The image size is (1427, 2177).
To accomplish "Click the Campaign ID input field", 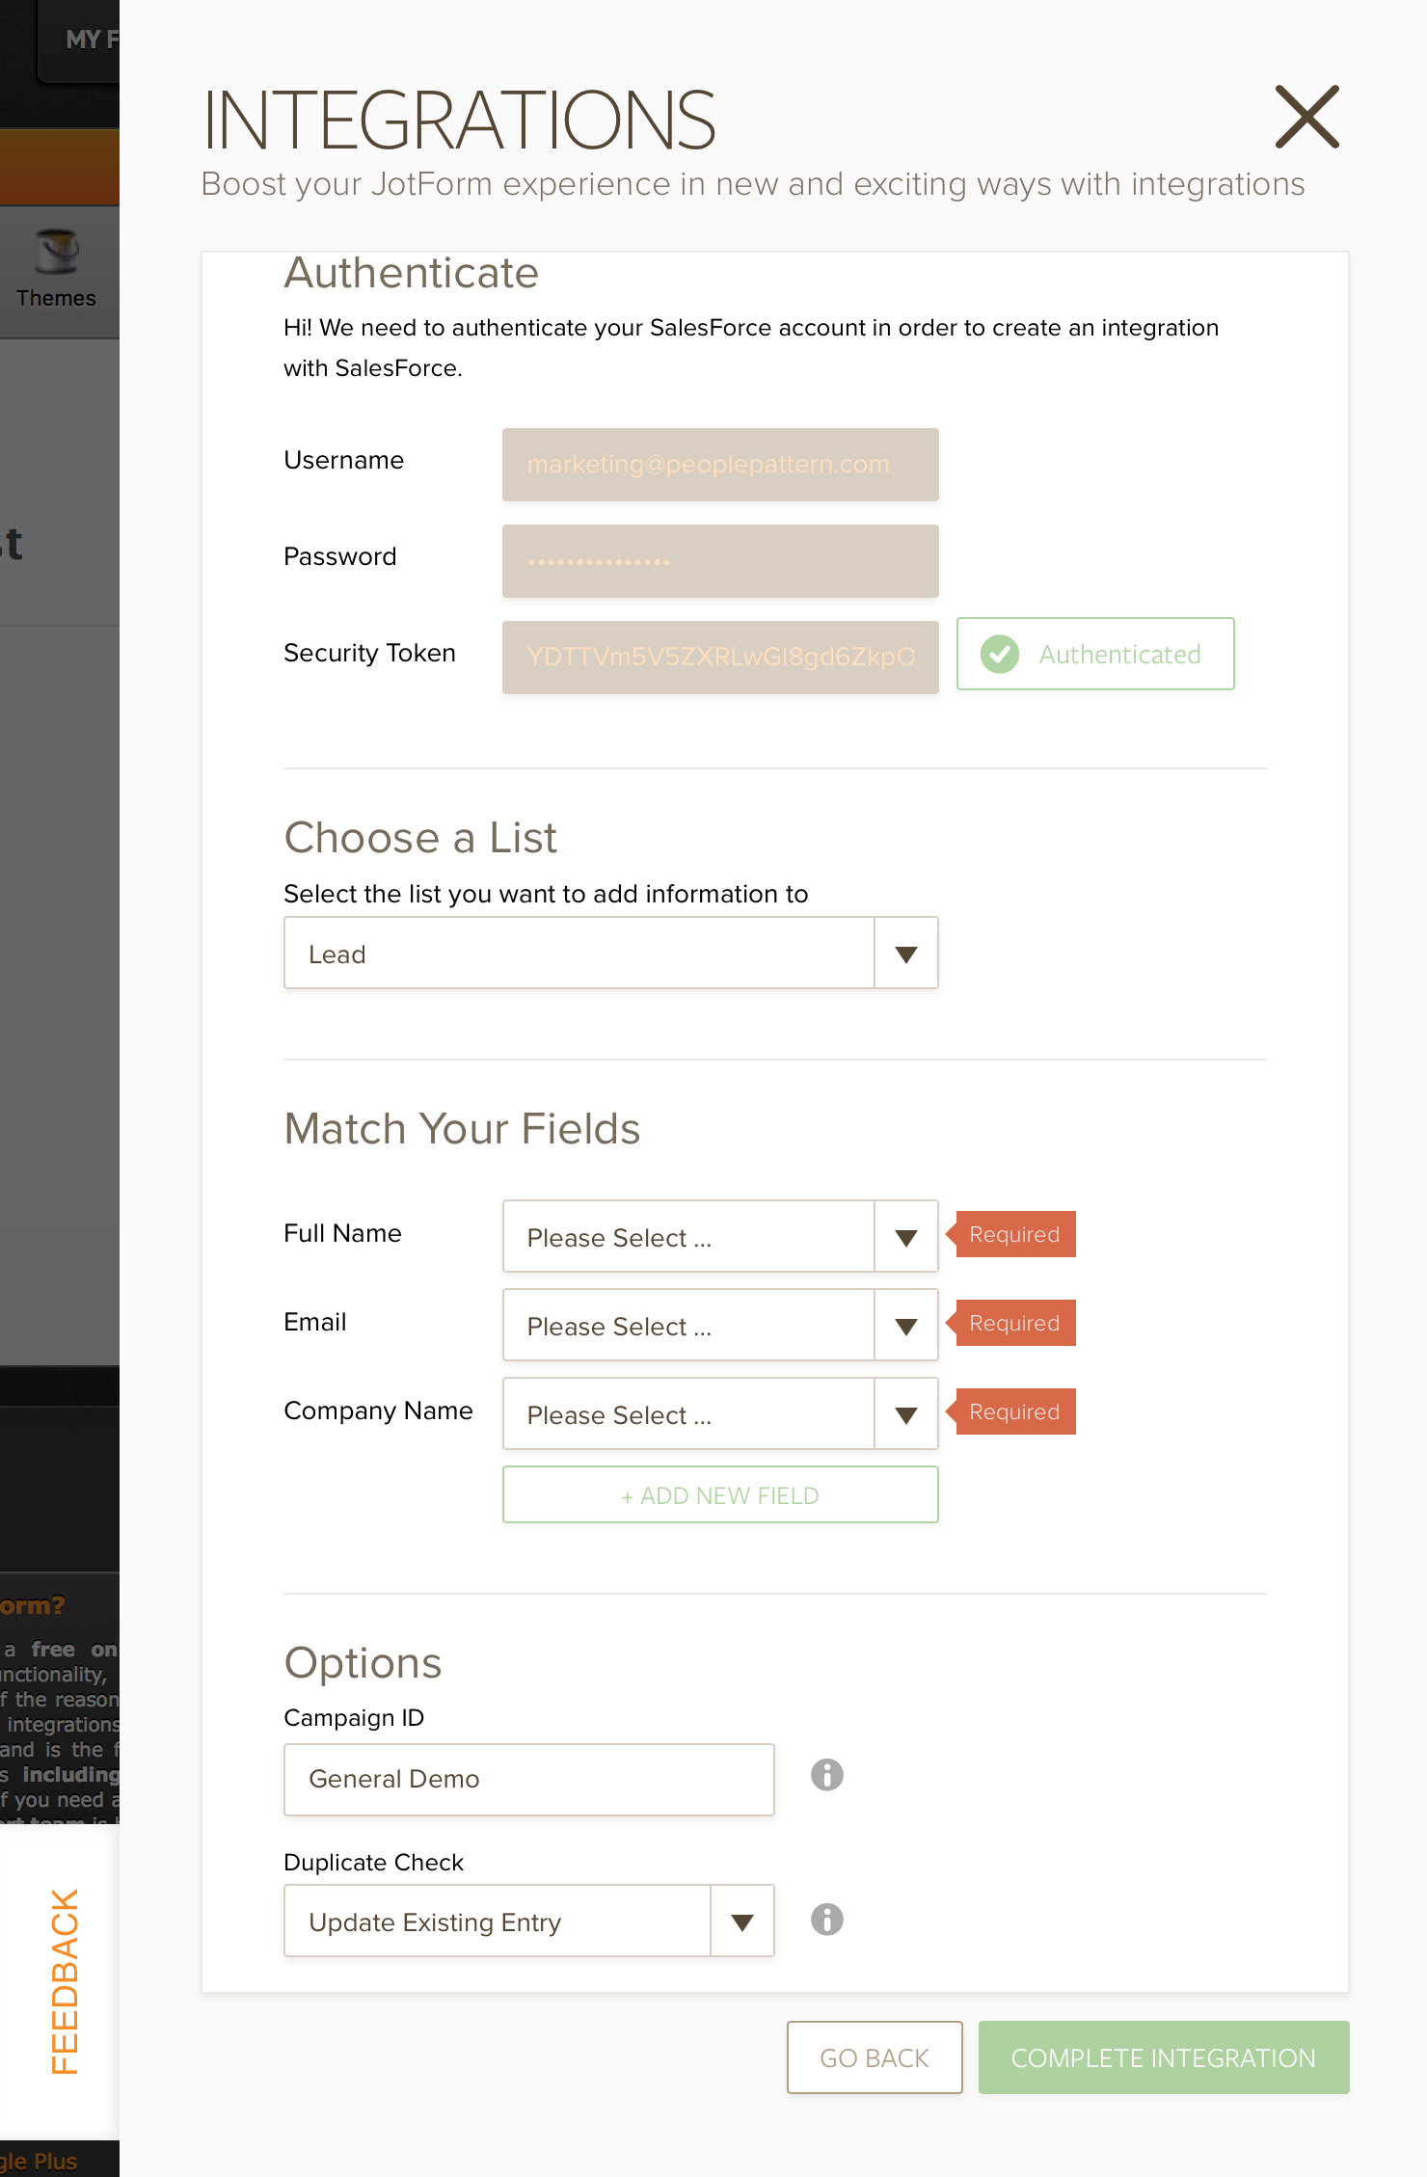I will pyautogui.click(x=529, y=1780).
